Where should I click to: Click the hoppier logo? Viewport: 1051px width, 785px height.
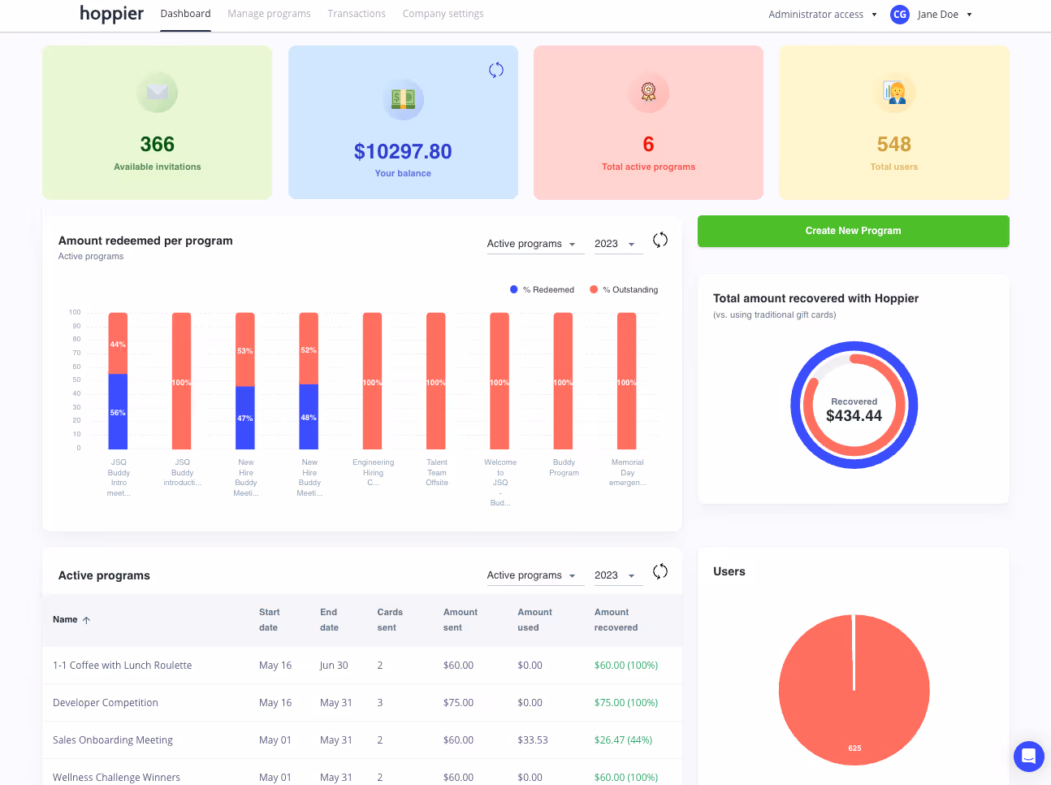click(111, 14)
